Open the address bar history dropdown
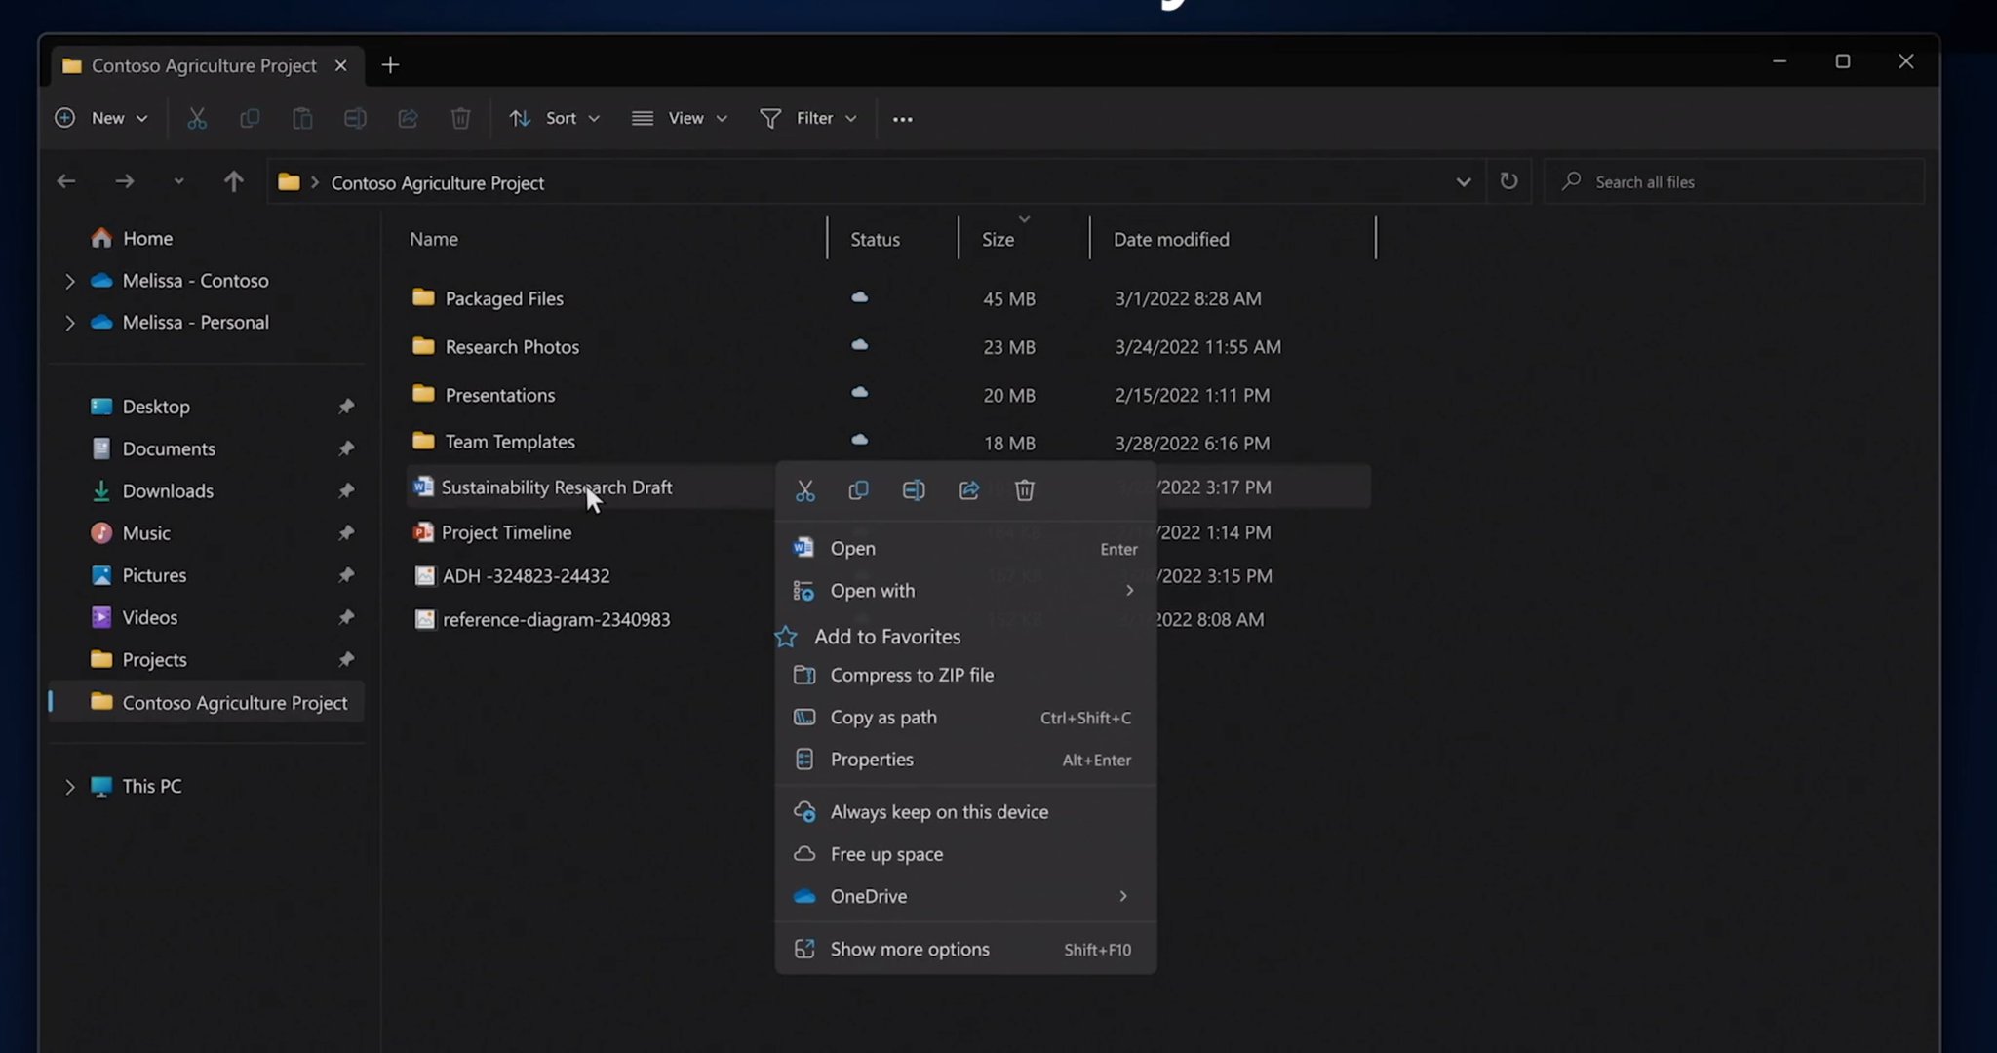 [x=1463, y=182]
